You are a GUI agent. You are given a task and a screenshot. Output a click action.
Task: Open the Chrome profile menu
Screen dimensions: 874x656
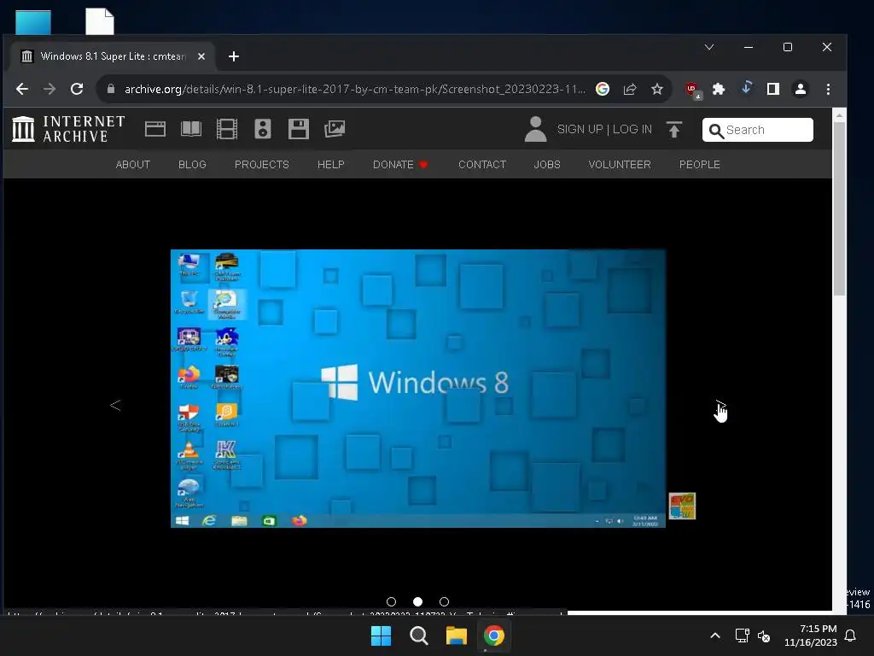click(x=801, y=89)
